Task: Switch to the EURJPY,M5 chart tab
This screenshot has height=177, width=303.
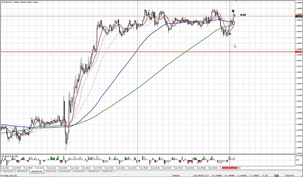Action: 108,171
